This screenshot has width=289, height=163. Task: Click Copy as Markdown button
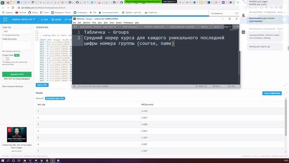click(x=272, y=93)
